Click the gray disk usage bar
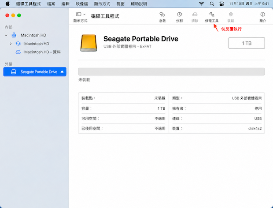Screen dimensions: 273x208 171,71
